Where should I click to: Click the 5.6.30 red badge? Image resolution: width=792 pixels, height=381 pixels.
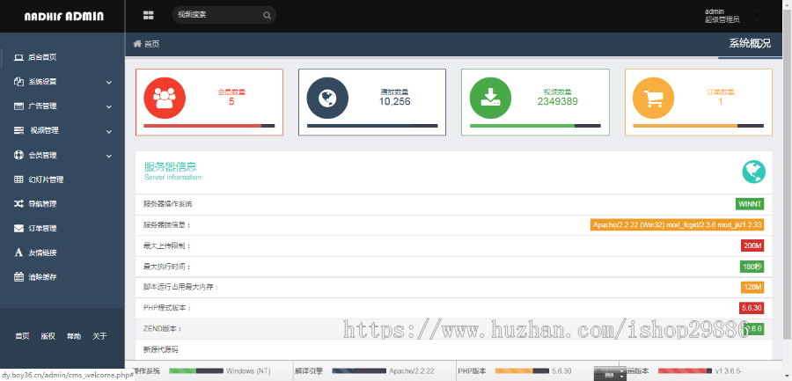click(752, 308)
